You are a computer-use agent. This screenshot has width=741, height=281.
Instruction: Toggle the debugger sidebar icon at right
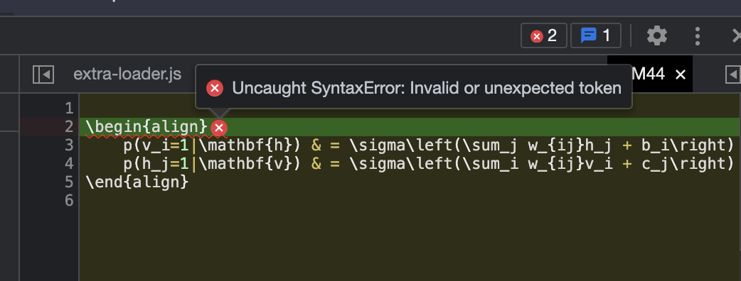tap(732, 75)
